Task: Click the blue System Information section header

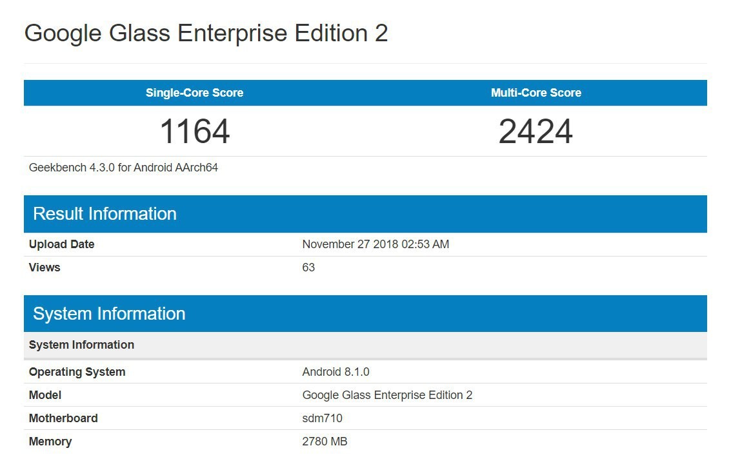Action: (x=365, y=313)
